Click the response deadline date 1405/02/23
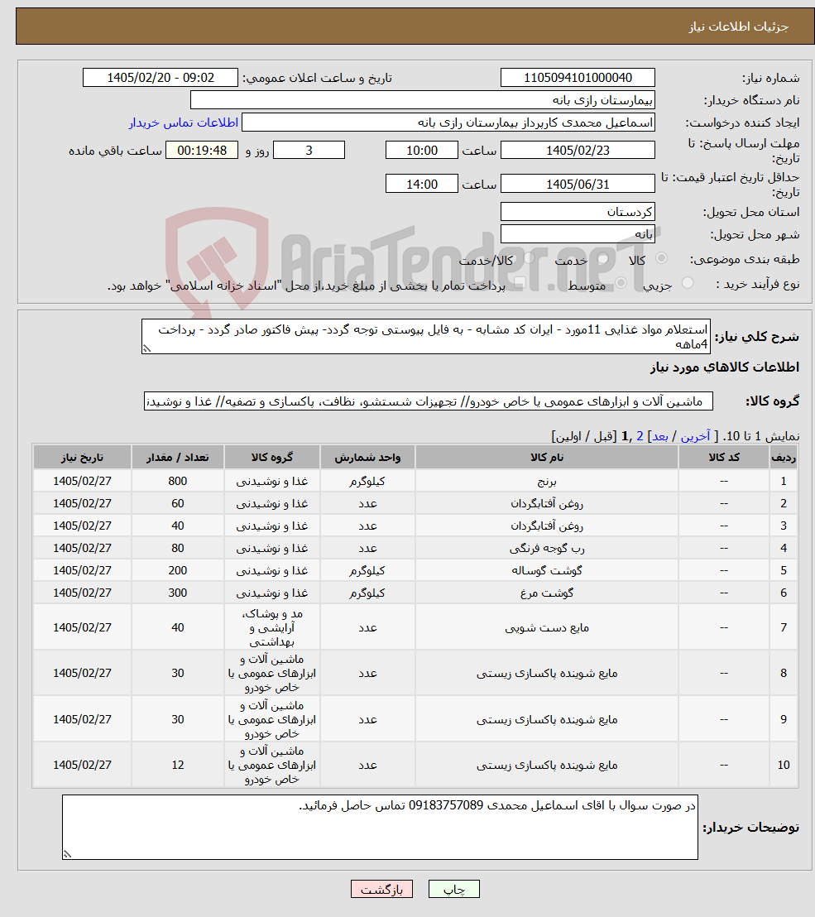This screenshot has height=917, width=815. [578, 151]
